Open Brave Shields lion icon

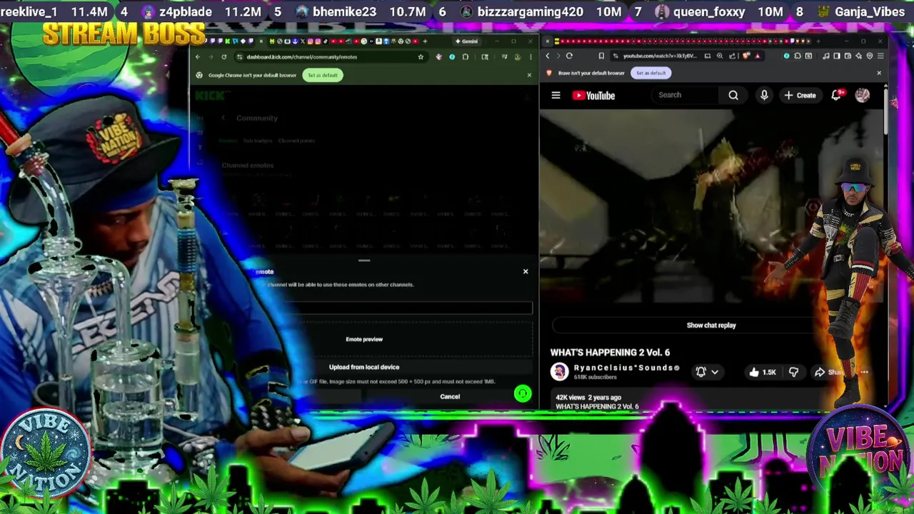tap(745, 56)
